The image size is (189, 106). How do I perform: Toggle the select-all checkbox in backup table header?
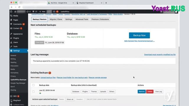[33, 85]
